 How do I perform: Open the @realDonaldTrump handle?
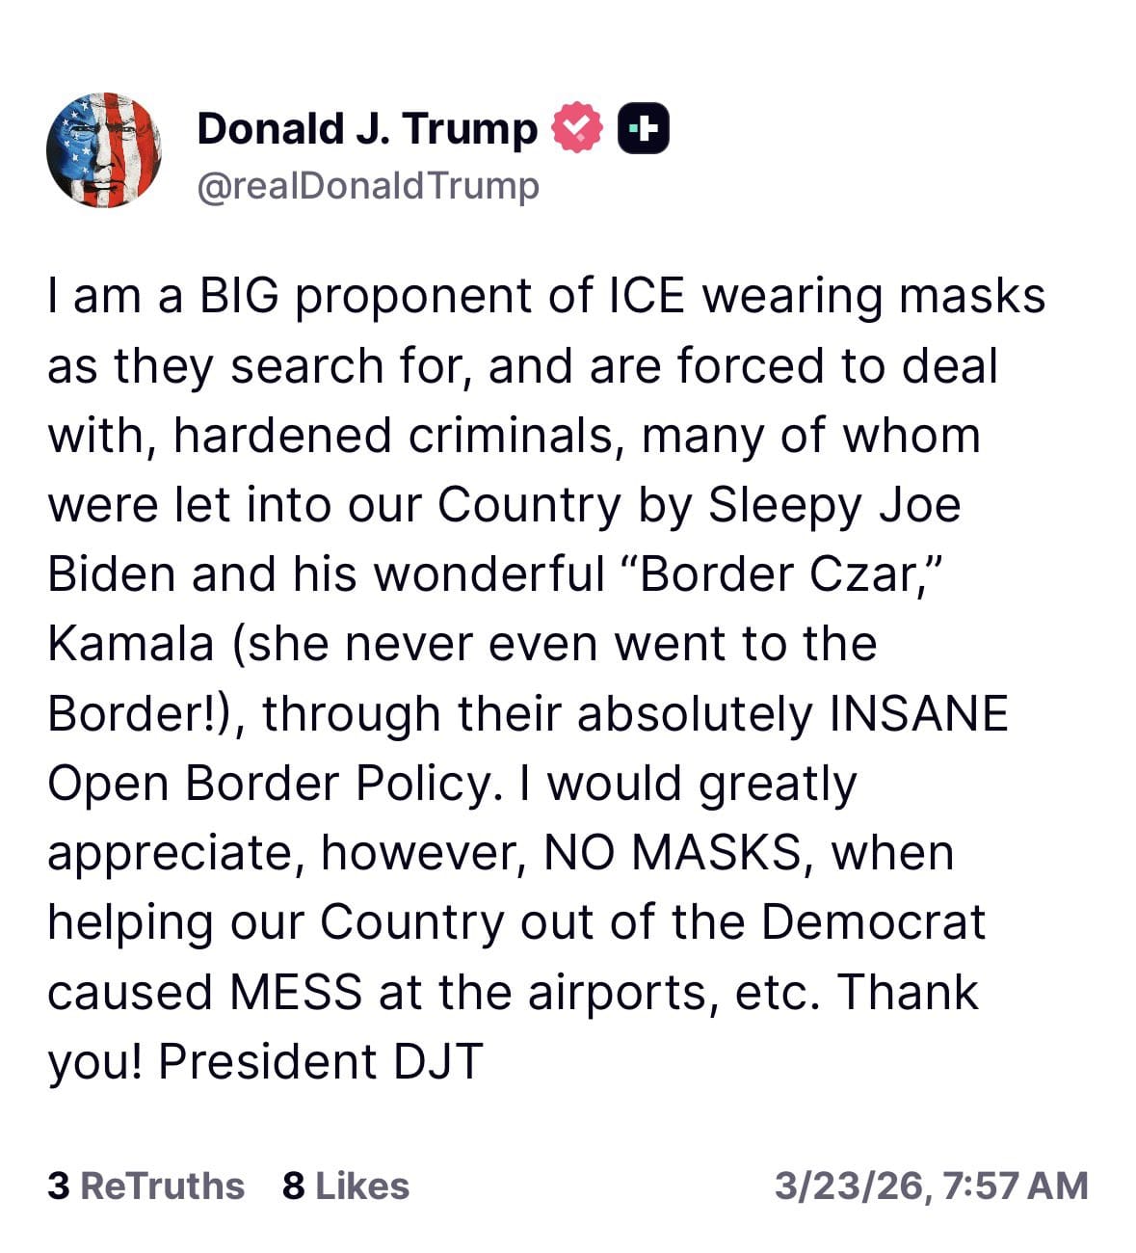[x=368, y=185]
